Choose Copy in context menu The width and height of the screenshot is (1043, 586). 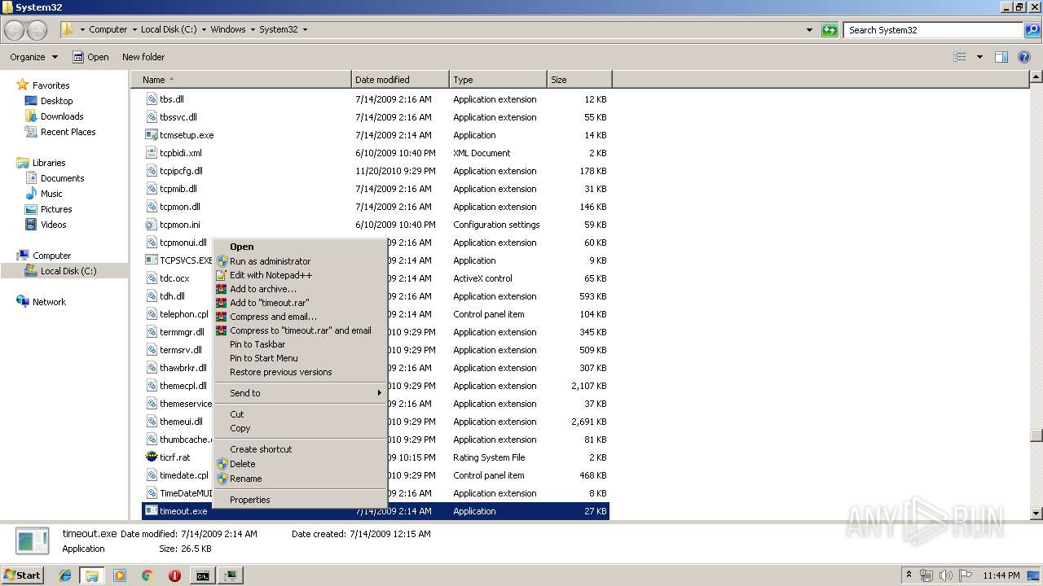click(x=300, y=428)
